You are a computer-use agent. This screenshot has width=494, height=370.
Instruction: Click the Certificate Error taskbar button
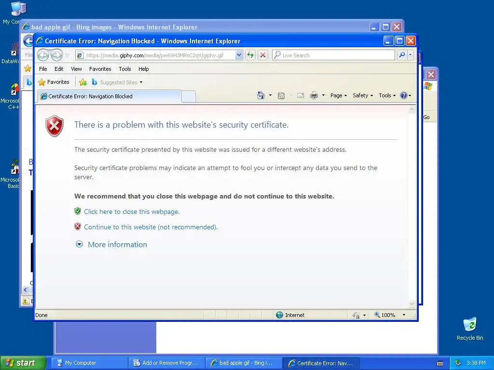pyautogui.click(x=321, y=363)
